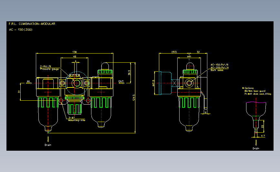Select the '(53)' reference dimension
Image resolution: width=280 pixels, height=172 pixels.
pyautogui.click(x=174, y=52)
